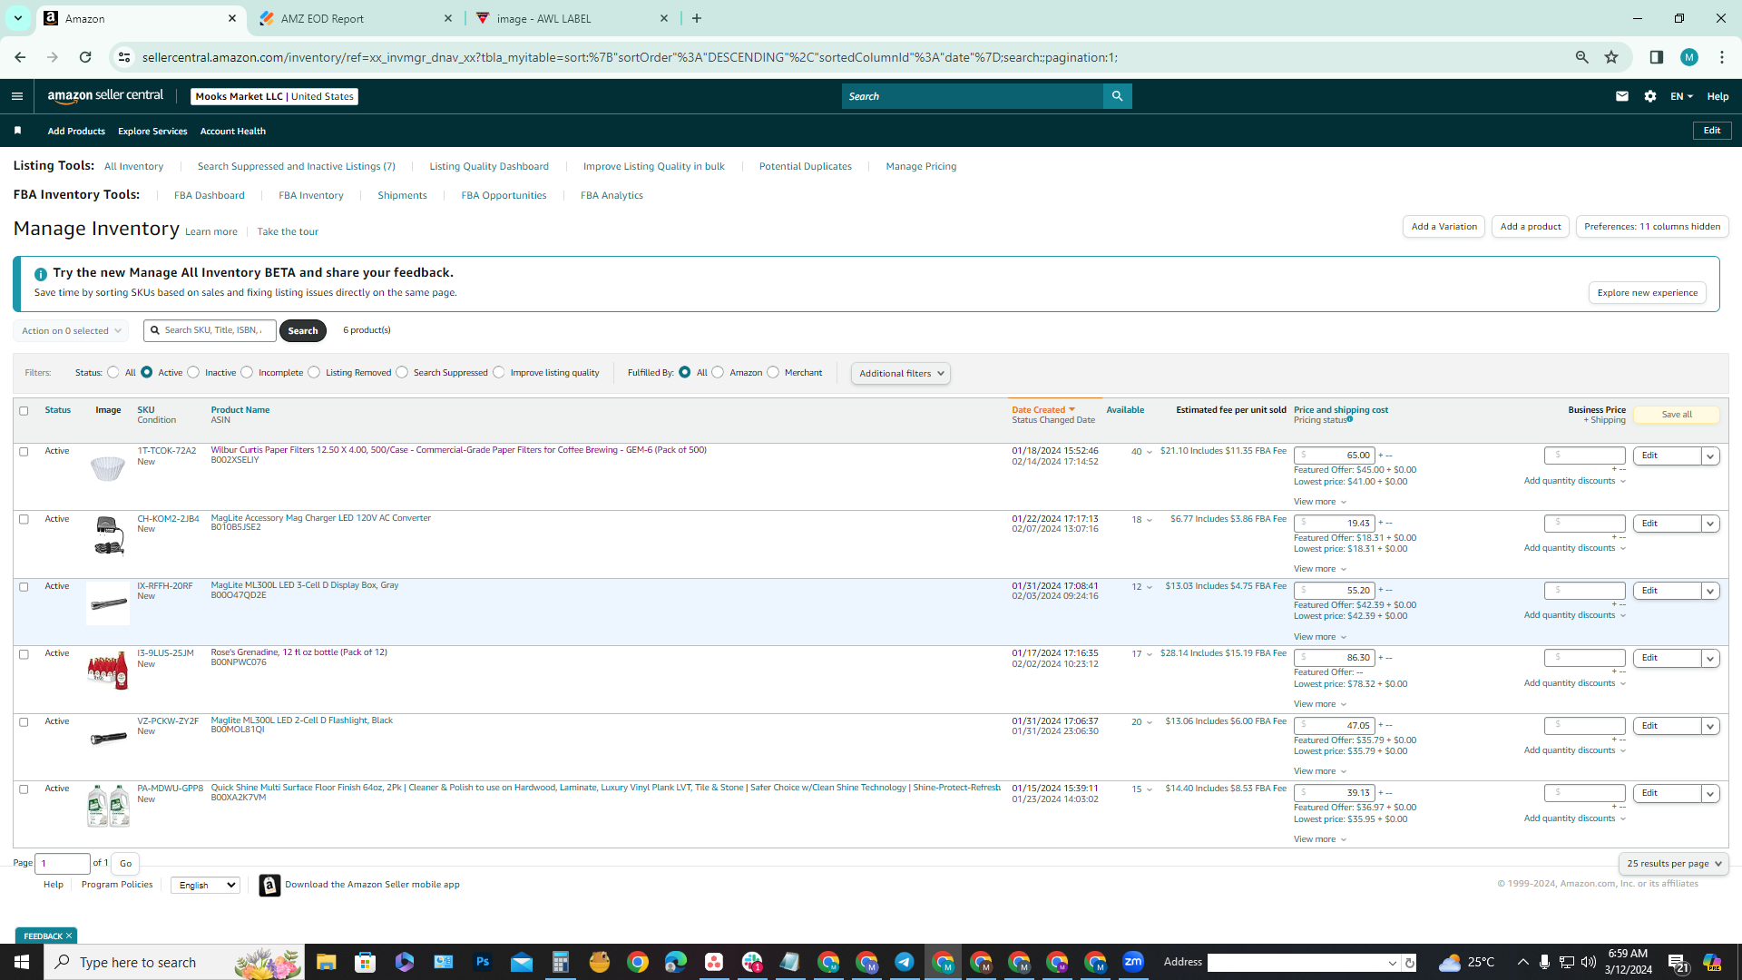The height and width of the screenshot is (980, 1742).
Task: Open Telegram from the taskbar
Action: point(905,962)
